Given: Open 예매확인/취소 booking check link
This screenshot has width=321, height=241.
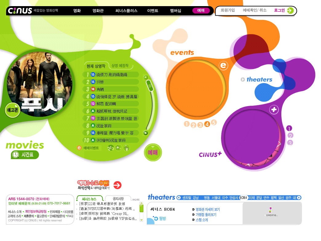Looking at the screenshot, I should (x=255, y=10).
